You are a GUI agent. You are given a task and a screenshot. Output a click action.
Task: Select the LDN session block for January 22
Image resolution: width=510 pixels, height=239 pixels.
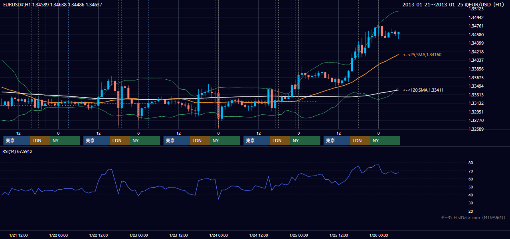[121, 141]
